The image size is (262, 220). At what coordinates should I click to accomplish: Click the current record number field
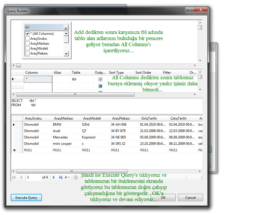(33, 177)
